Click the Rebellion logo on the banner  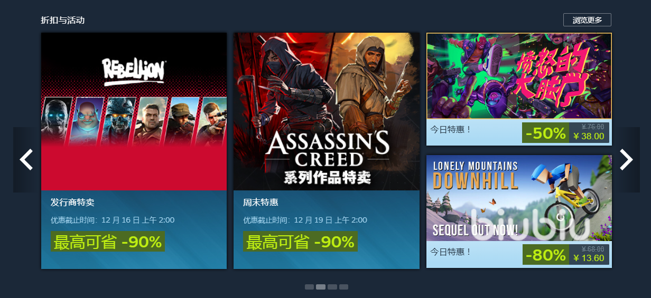(x=134, y=72)
